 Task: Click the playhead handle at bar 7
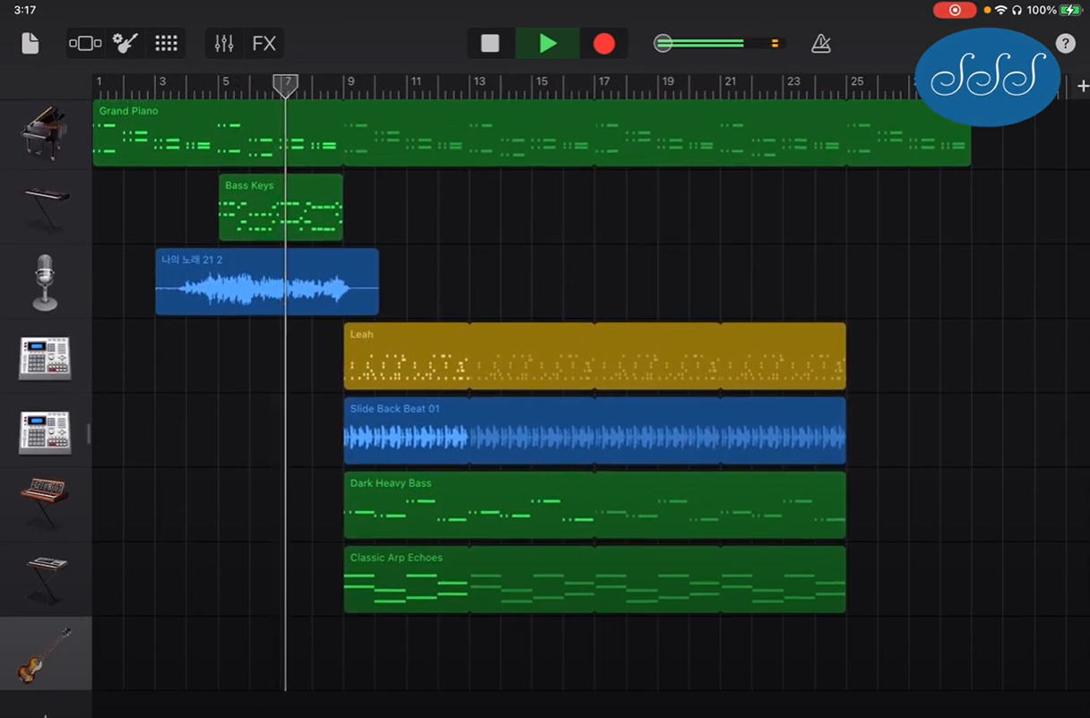coord(285,86)
